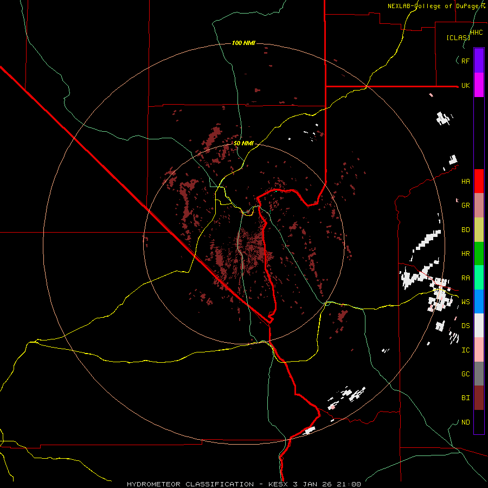Select the WS legend label
The height and width of the screenshot is (488, 488).
[x=465, y=302]
